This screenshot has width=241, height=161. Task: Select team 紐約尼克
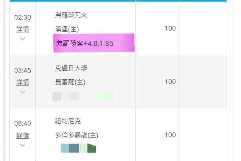pyautogui.click(x=68, y=121)
